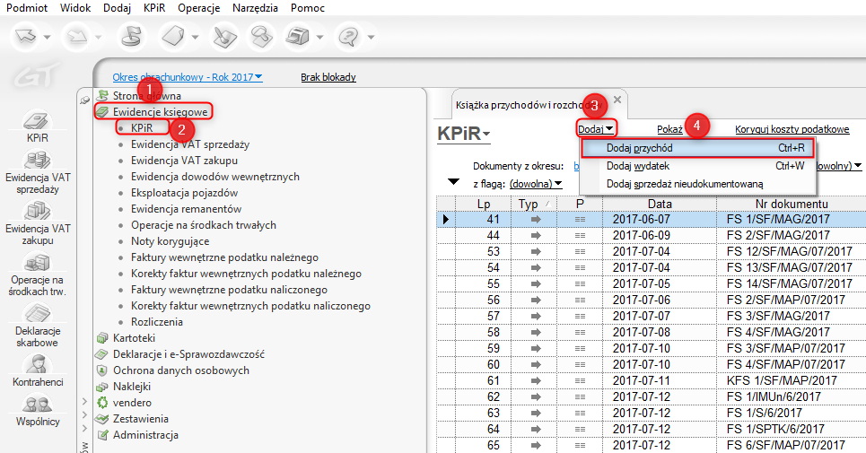Viewport: 866px width, 453px height.
Task: Open Kontrahenci sidebar shortcut
Action: coord(38,370)
